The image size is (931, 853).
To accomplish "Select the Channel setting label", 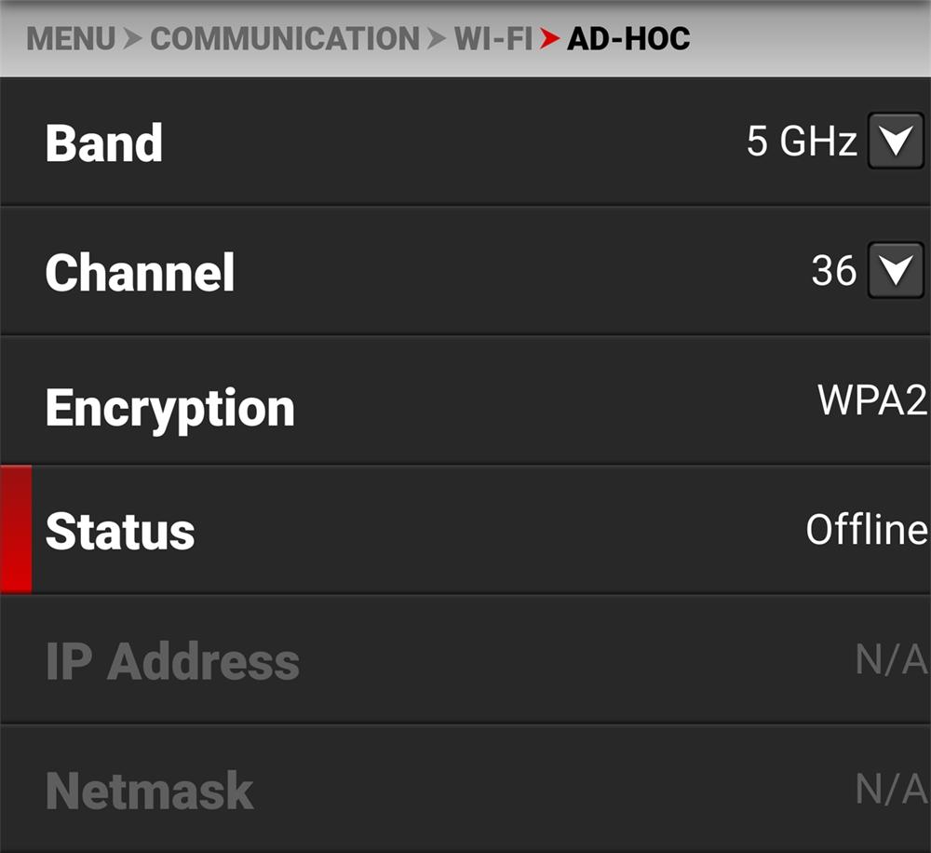I will 140,272.
